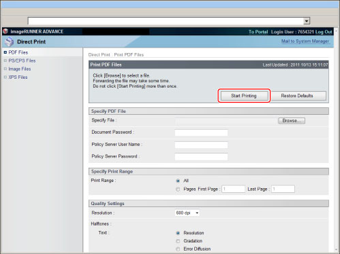340x254 pixels.
Task: Focus the Policy Server Password field
Action: point(201,157)
